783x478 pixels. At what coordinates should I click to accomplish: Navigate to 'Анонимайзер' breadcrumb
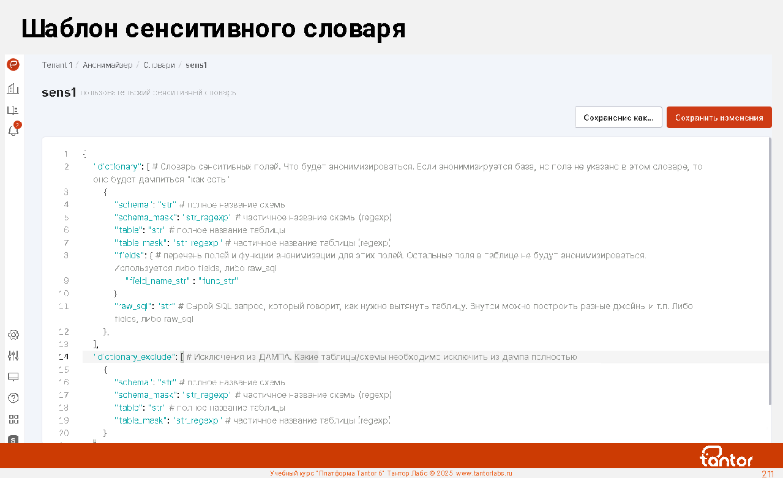tap(108, 65)
